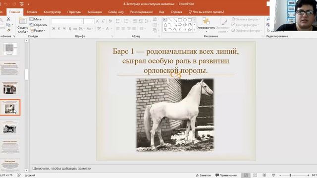Click the Undo arrow in quick access bar
The width and height of the screenshot is (317, 178).
pos(6,4)
